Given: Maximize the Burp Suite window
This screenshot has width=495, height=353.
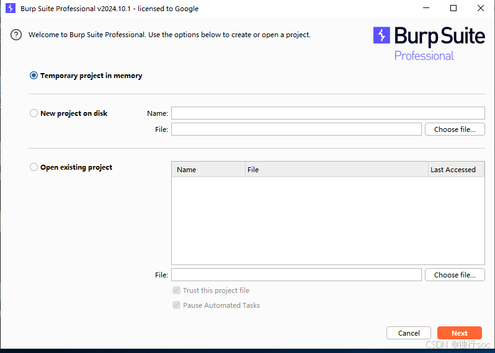Looking at the screenshot, I should [453, 8].
